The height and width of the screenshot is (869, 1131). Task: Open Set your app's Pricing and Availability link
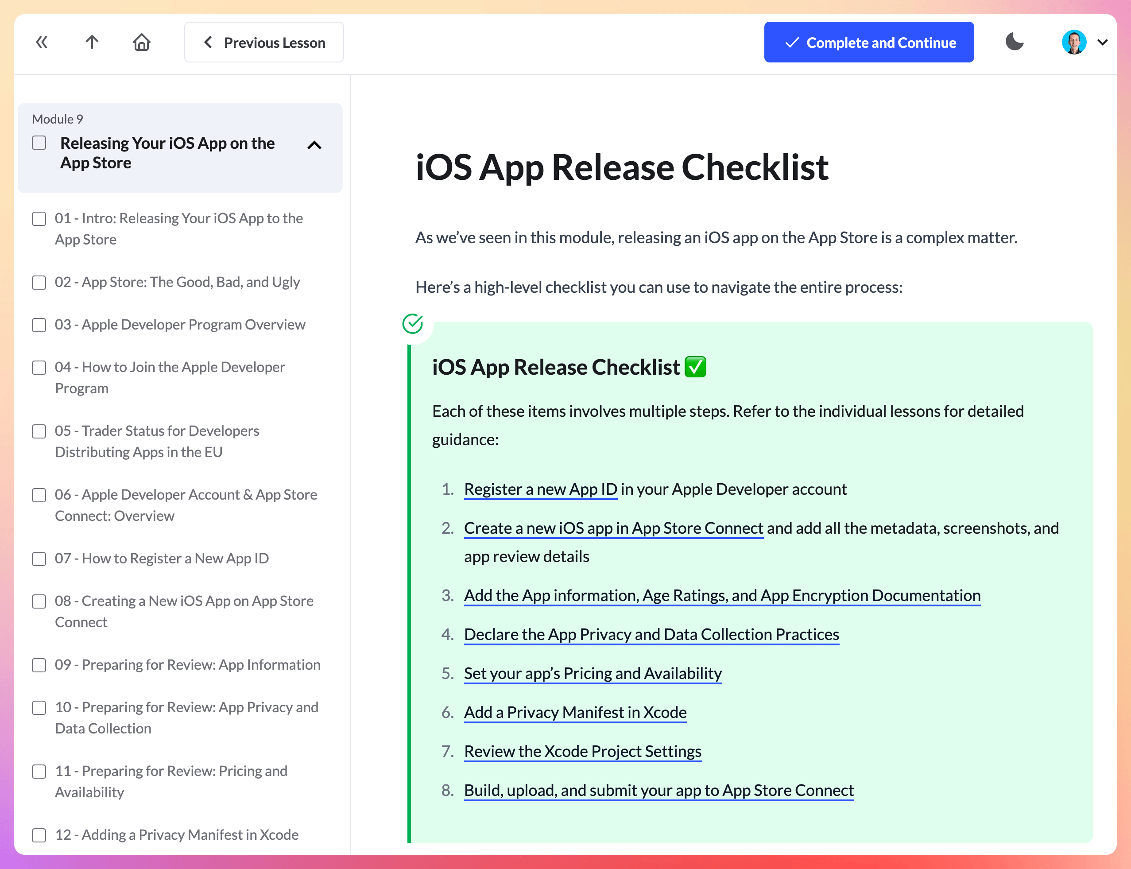tap(593, 673)
